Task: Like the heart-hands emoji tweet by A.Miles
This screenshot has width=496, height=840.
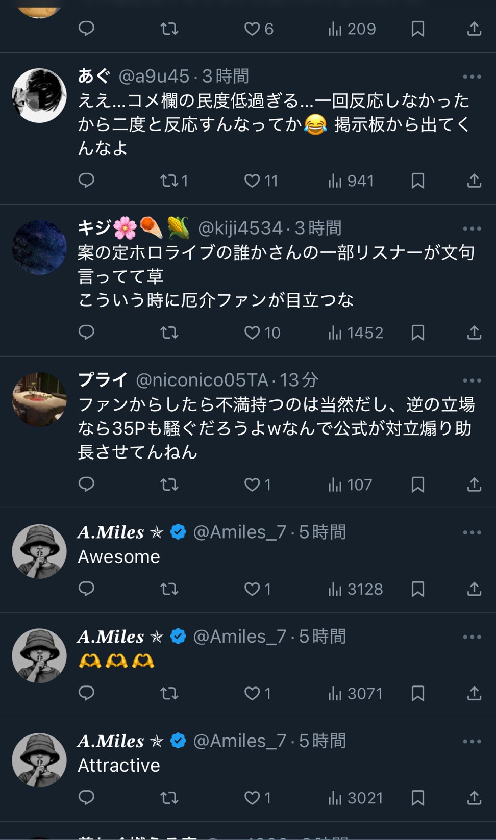Action: coord(253,693)
